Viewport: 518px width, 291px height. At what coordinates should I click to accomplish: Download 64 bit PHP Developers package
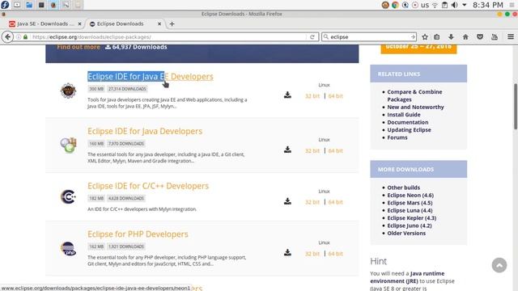(335, 254)
